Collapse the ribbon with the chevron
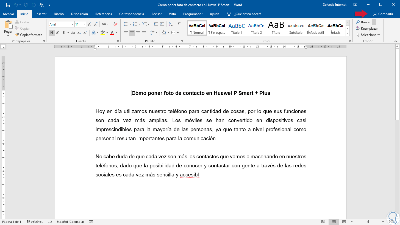The width and height of the screenshot is (400, 225). 396,41
